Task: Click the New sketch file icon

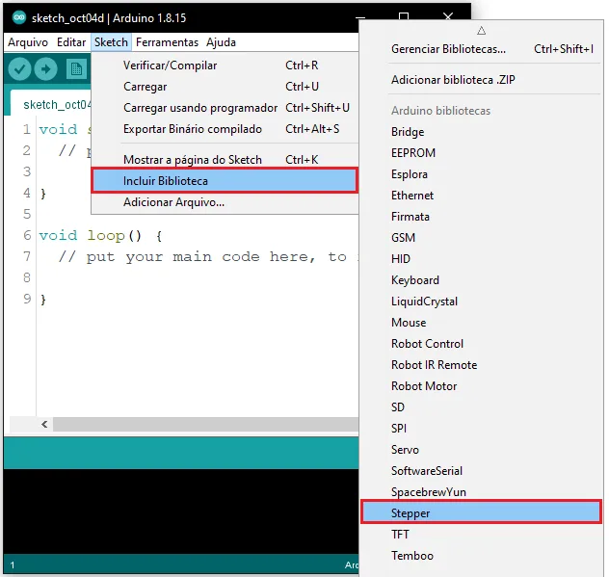Action: click(76, 69)
